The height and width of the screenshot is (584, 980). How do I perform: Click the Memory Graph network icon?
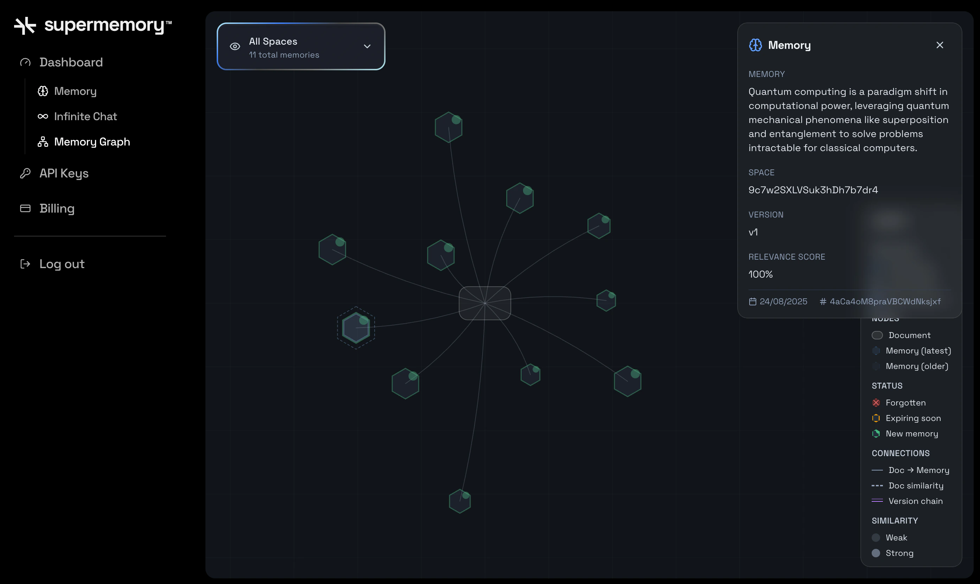click(43, 142)
